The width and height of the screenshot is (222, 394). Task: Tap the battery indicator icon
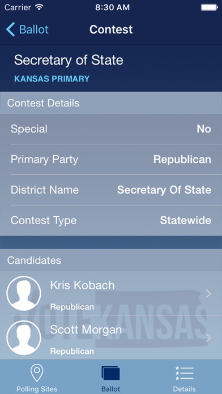coord(209,7)
